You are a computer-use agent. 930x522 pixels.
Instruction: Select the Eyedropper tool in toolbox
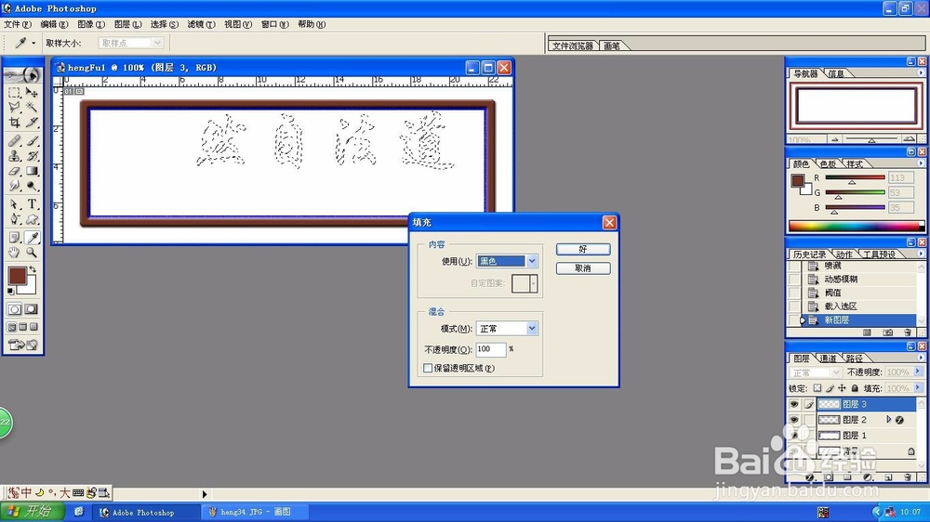[32, 238]
